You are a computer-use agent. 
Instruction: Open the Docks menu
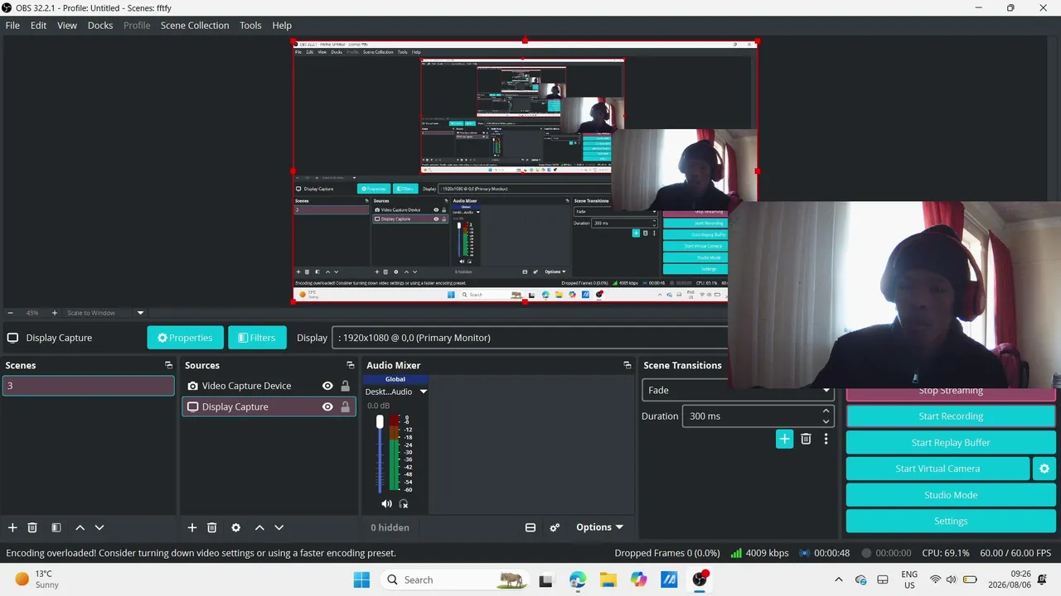click(100, 26)
